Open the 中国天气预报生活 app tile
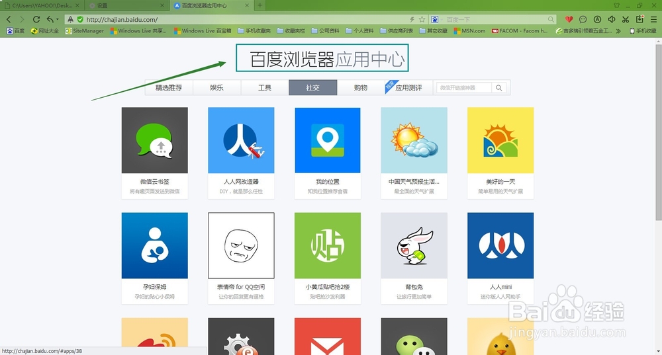662x355 pixels. point(414,153)
